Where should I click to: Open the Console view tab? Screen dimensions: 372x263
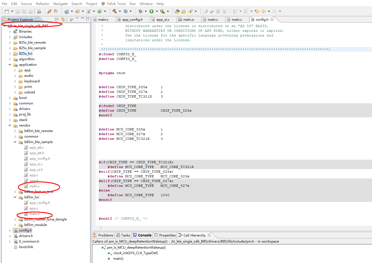[142, 235]
